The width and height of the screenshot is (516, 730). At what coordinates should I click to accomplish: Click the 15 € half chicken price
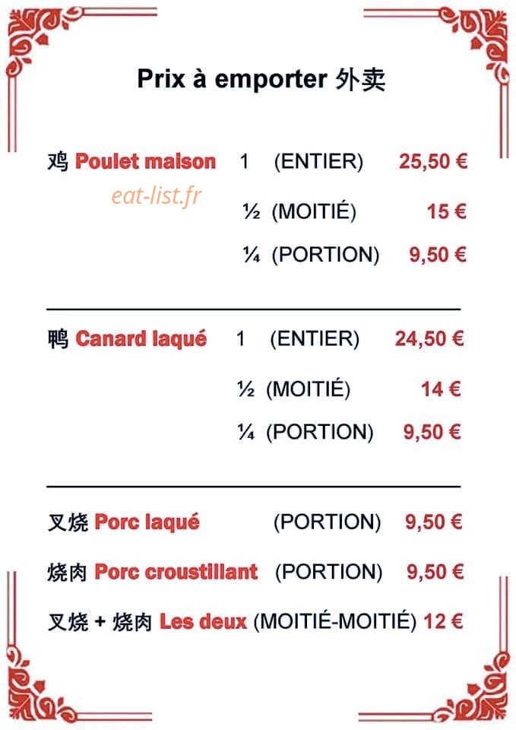pyautogui.click(x=447, y=211)
